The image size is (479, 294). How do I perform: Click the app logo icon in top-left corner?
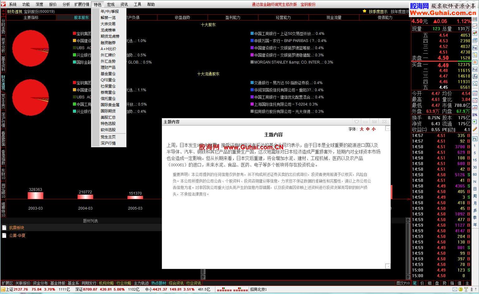click(3, 4)
